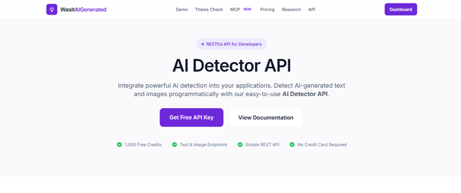This screenshot has height=193, width=461.
Task: Click the purple dot in the RESTful pill
Action: click(203, 44)
